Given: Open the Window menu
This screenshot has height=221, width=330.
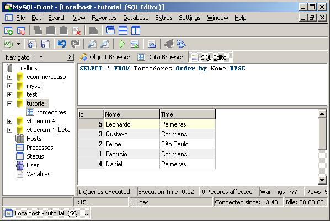Looking at the screenshot, I should [x=217, y=18].
